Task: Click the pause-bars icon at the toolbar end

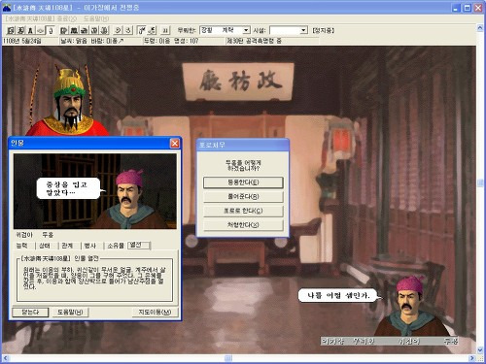Action: tap(165, 30)
